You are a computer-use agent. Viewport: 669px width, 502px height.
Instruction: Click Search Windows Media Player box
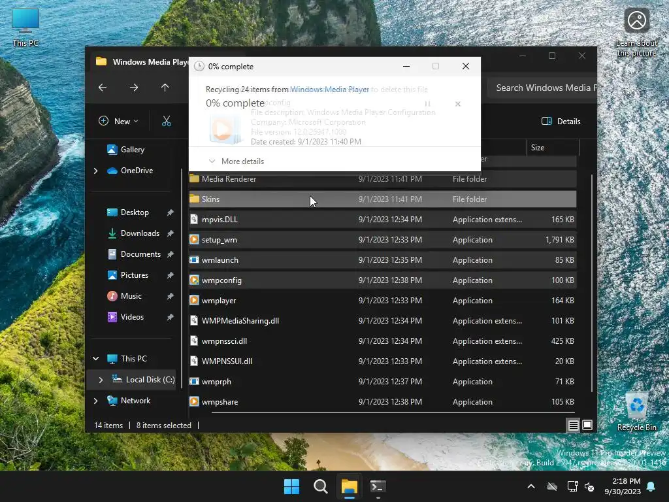click(542, 88)
